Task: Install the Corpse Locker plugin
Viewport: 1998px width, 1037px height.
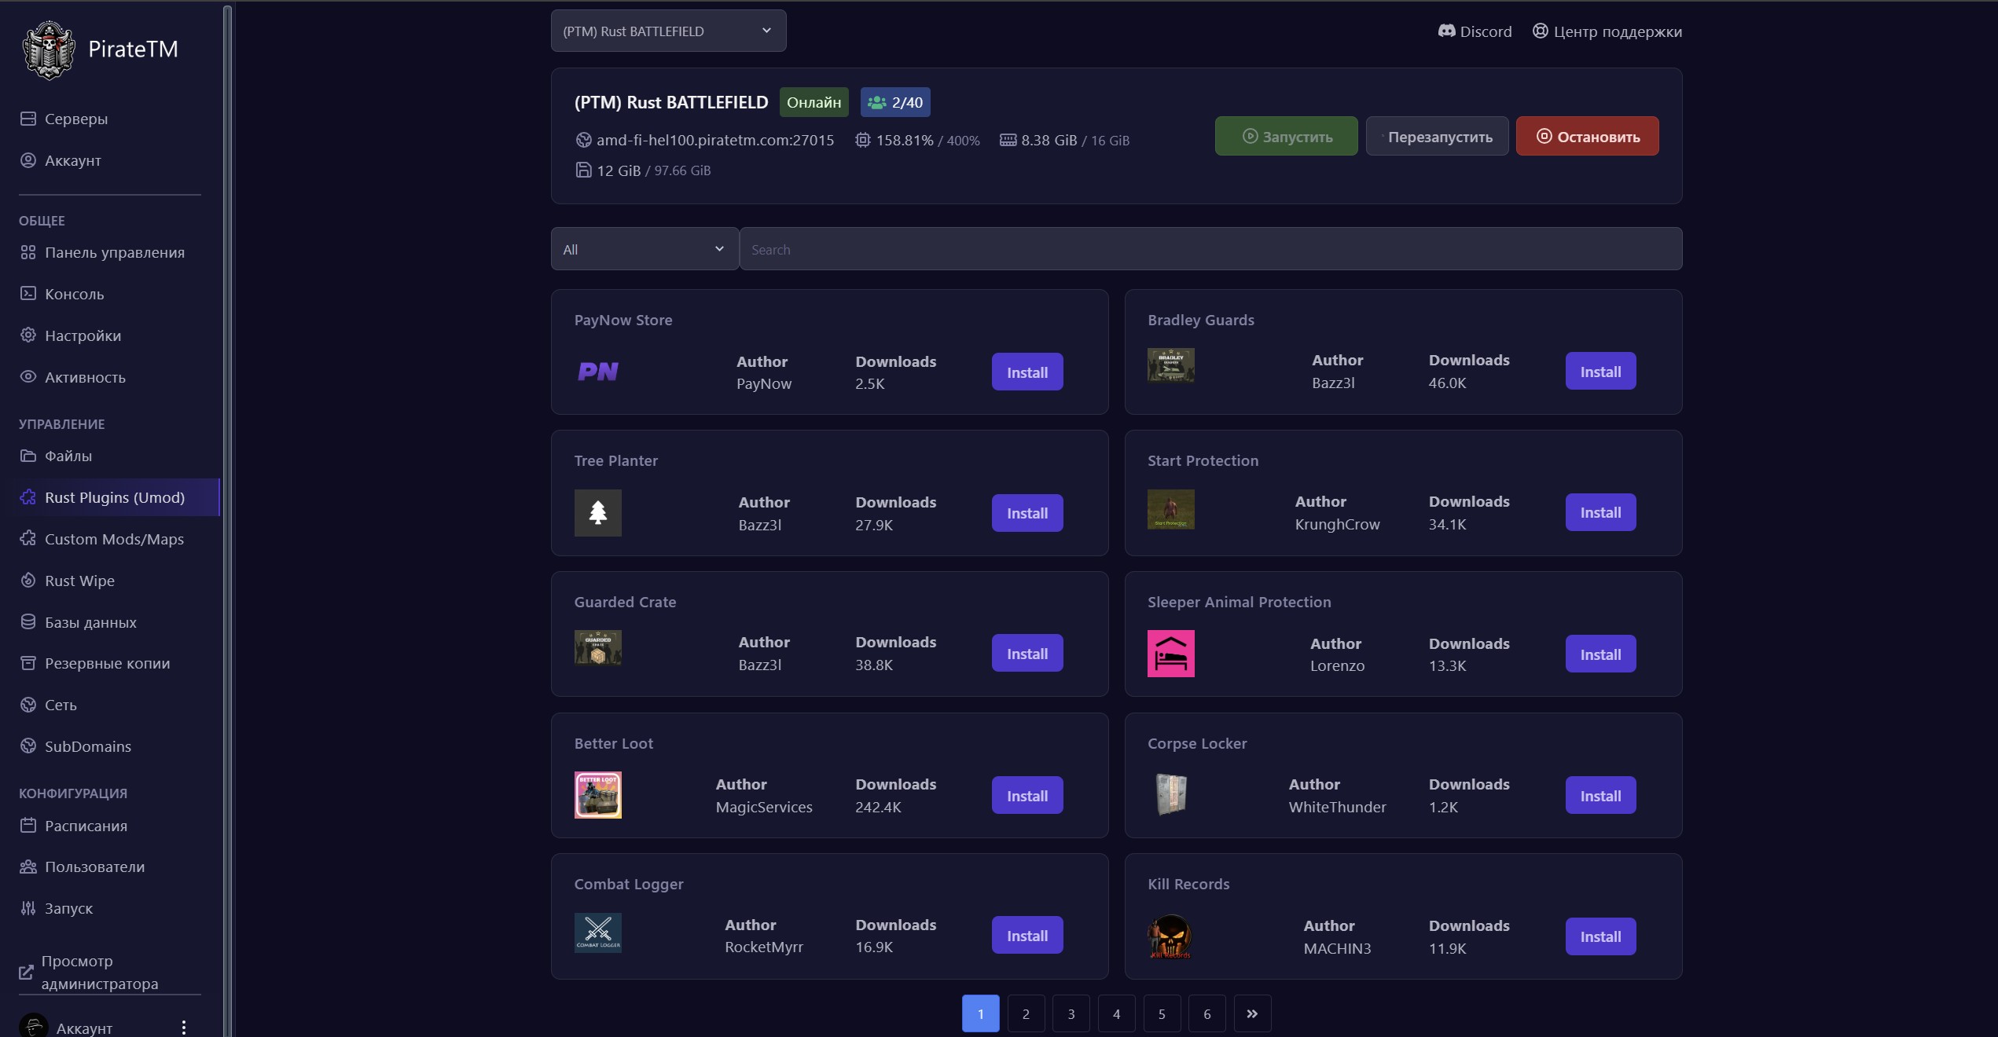Action: pos(1600,796)
